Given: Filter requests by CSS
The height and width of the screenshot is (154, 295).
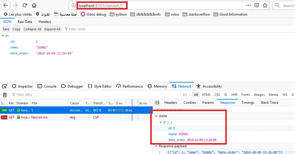Looking at the screenshot, I should [x=217, y=95].
